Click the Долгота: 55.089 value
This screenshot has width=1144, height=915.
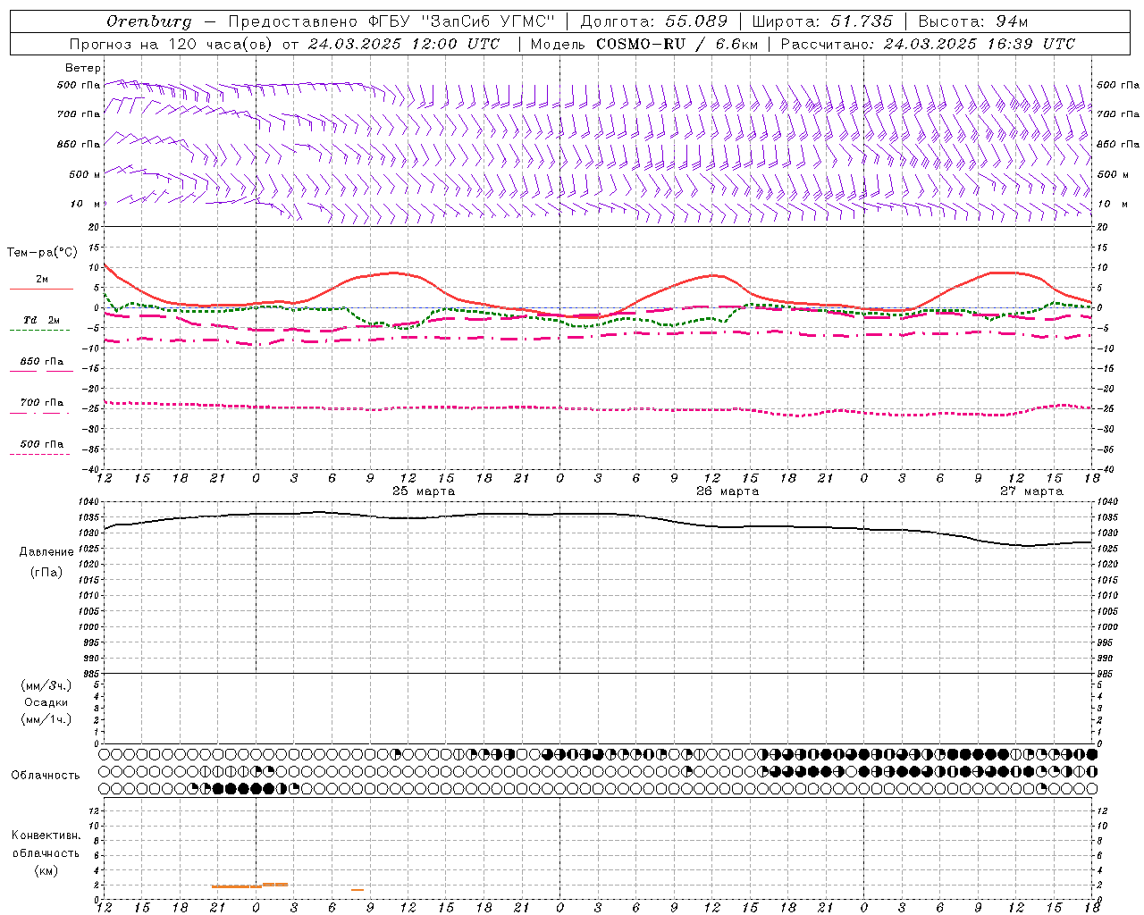click(654, 21)
